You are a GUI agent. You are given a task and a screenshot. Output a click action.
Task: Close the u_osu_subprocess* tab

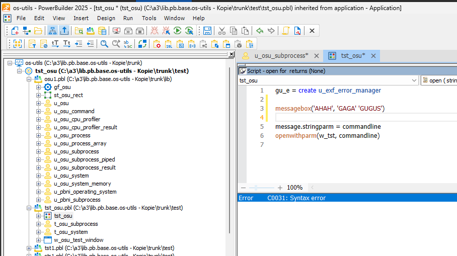[x=317, y=56]
